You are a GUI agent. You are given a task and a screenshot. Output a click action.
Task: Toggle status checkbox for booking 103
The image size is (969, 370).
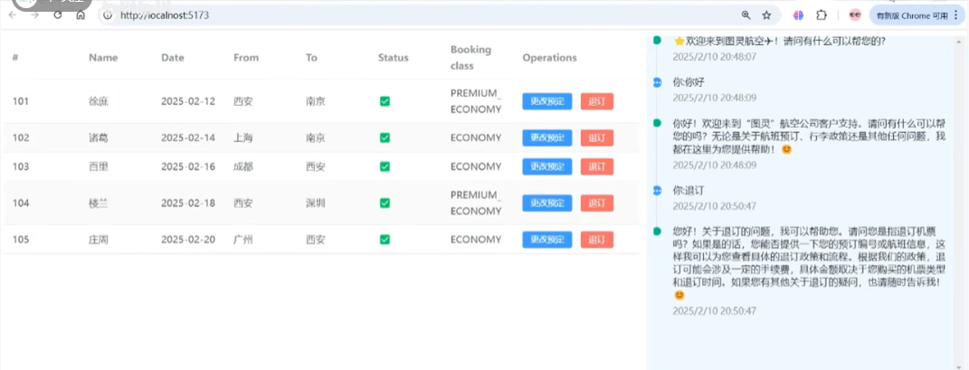385,166
